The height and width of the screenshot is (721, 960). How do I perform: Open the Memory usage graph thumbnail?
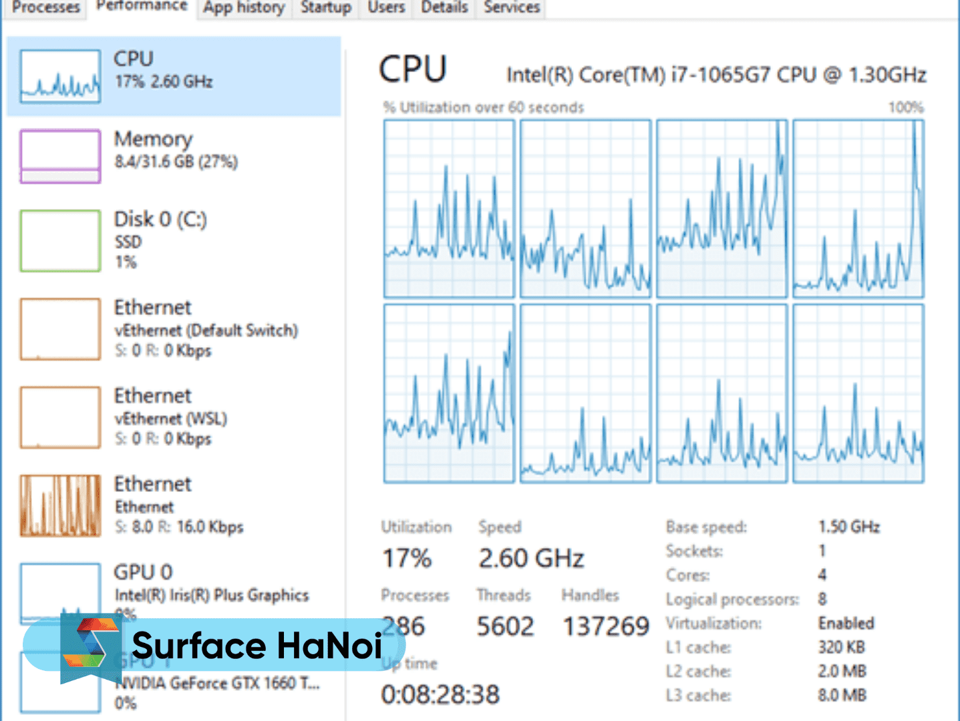coord(60,156)
